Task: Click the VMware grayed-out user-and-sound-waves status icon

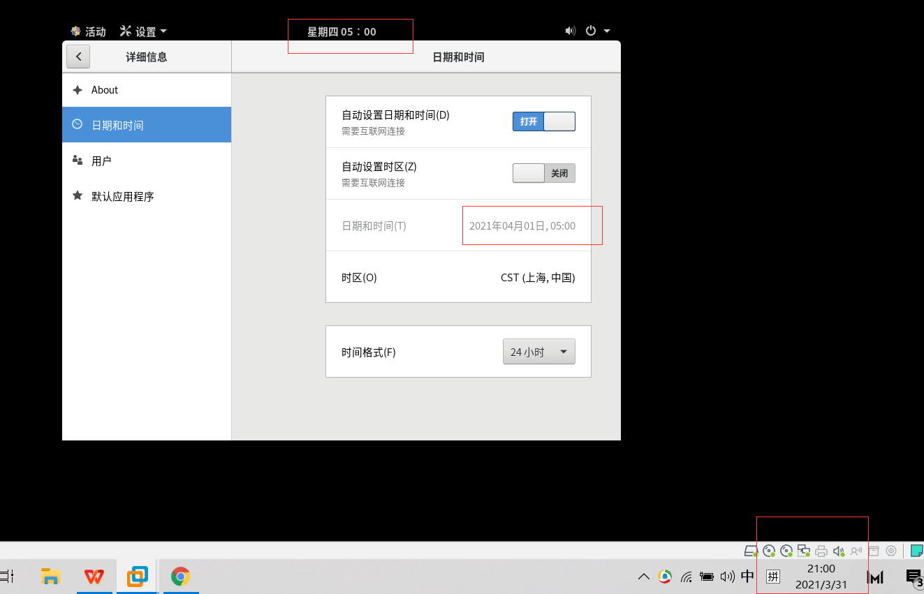Action: [x=856, y=551]
